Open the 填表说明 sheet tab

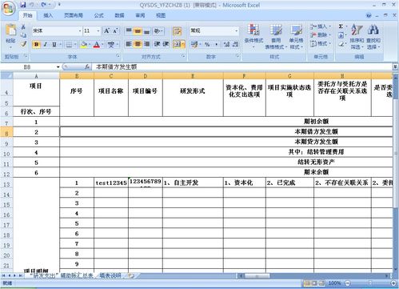coord(110,275)
